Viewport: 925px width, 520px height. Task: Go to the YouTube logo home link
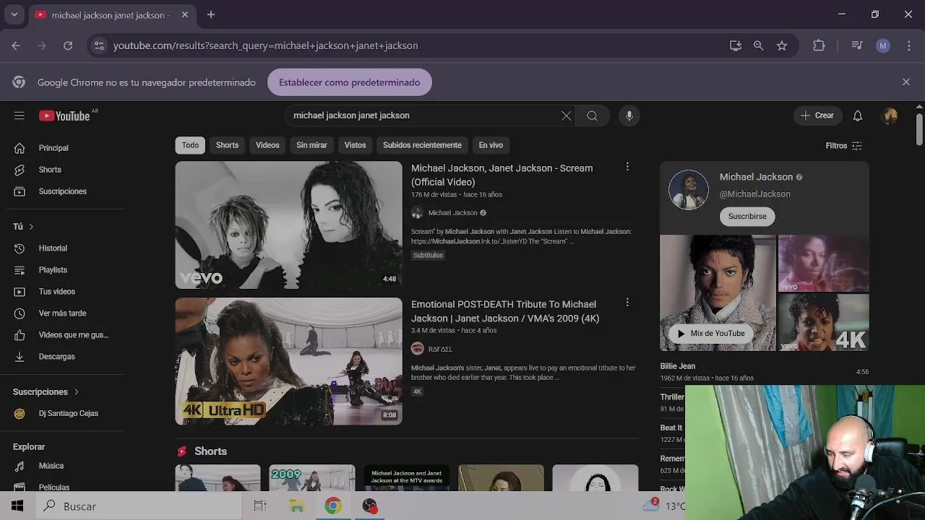64,116
